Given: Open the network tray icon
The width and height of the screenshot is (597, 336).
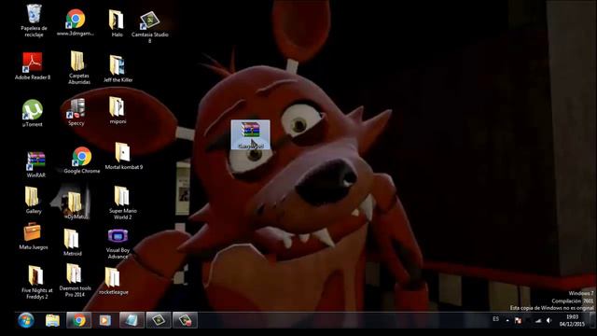Looking at the screenshot, I should click(538, 321).
